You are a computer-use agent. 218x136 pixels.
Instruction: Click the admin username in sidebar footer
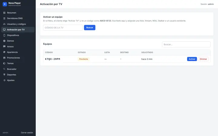(x=5, y=133)
